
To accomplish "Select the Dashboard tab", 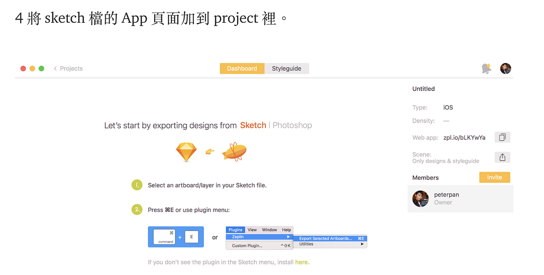I will click(242, 68).
